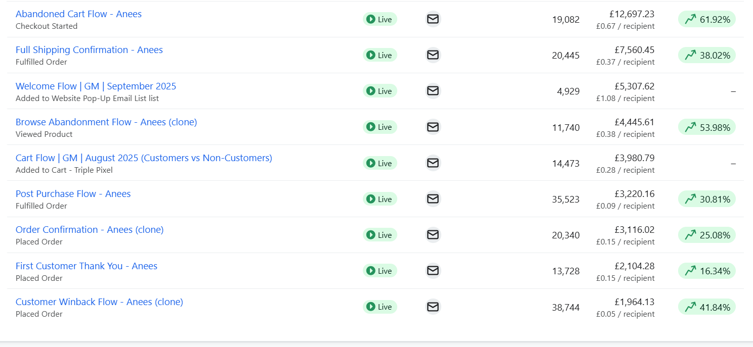
Task: Click the email icon for Post Purchase Flow
Action: point(433,199)
